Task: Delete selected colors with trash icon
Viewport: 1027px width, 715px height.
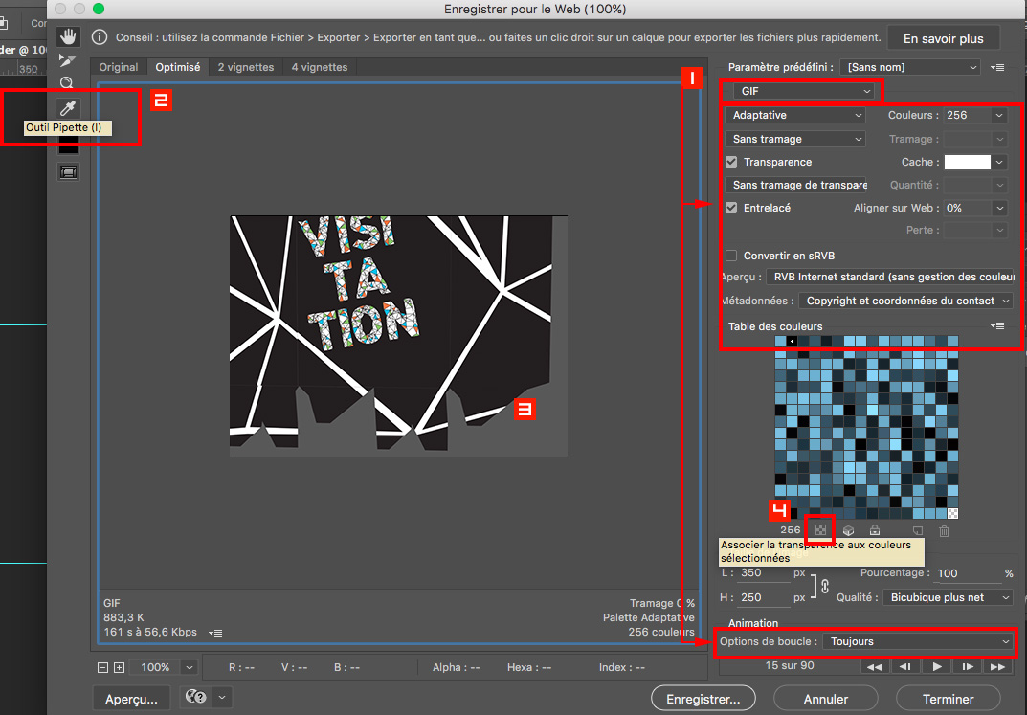Action: point(944,530)
